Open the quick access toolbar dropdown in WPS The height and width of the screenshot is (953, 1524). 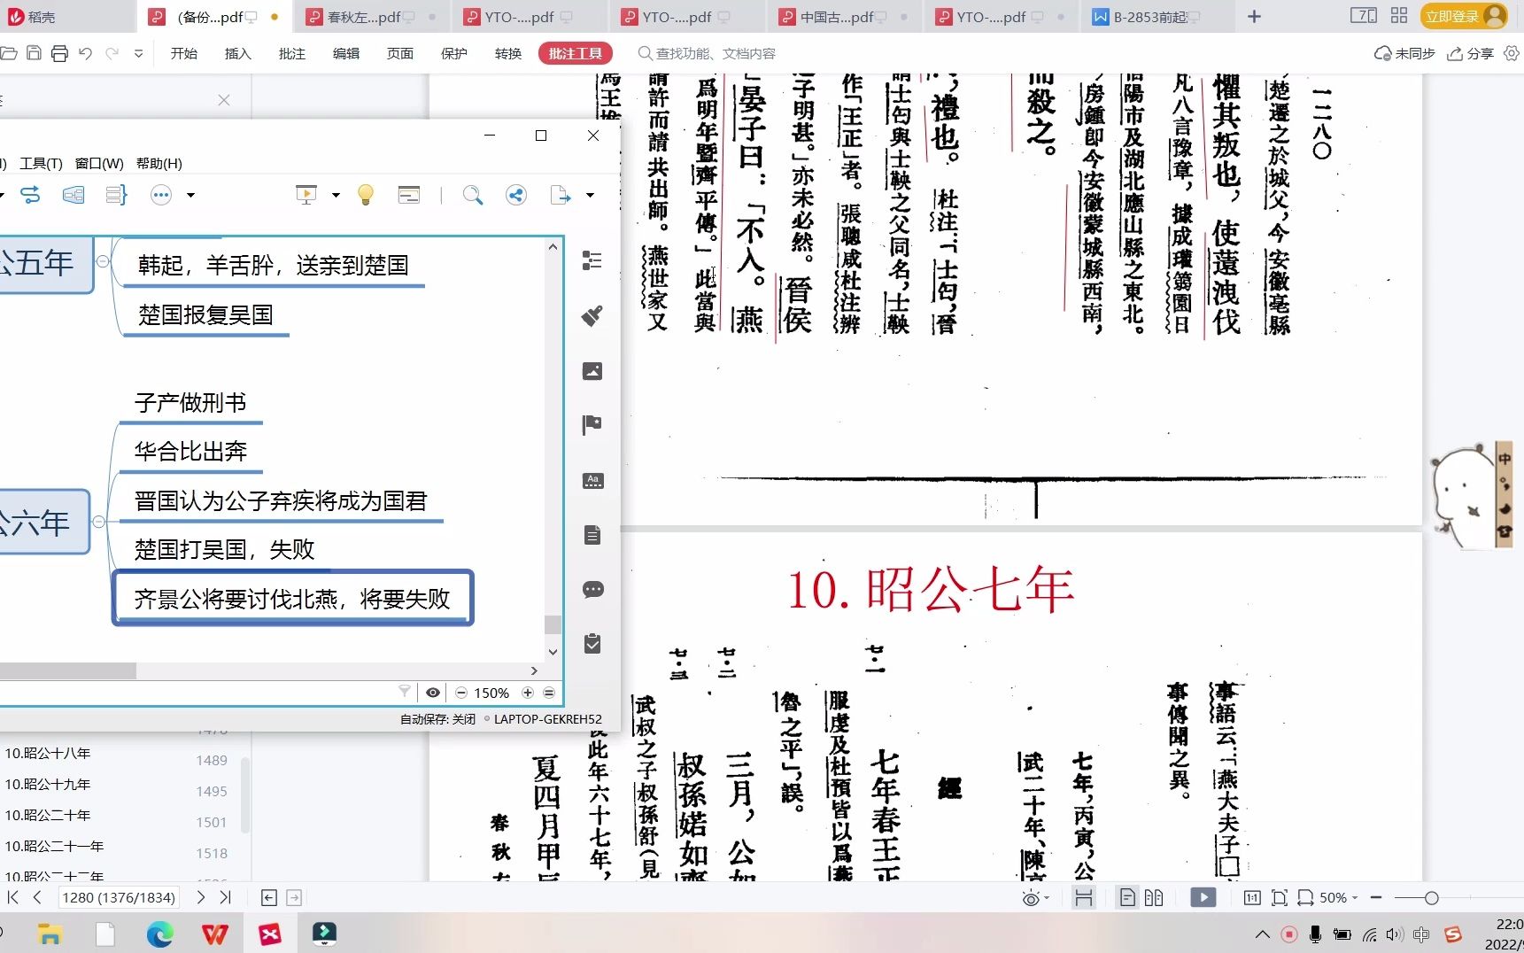pos(138,53)
